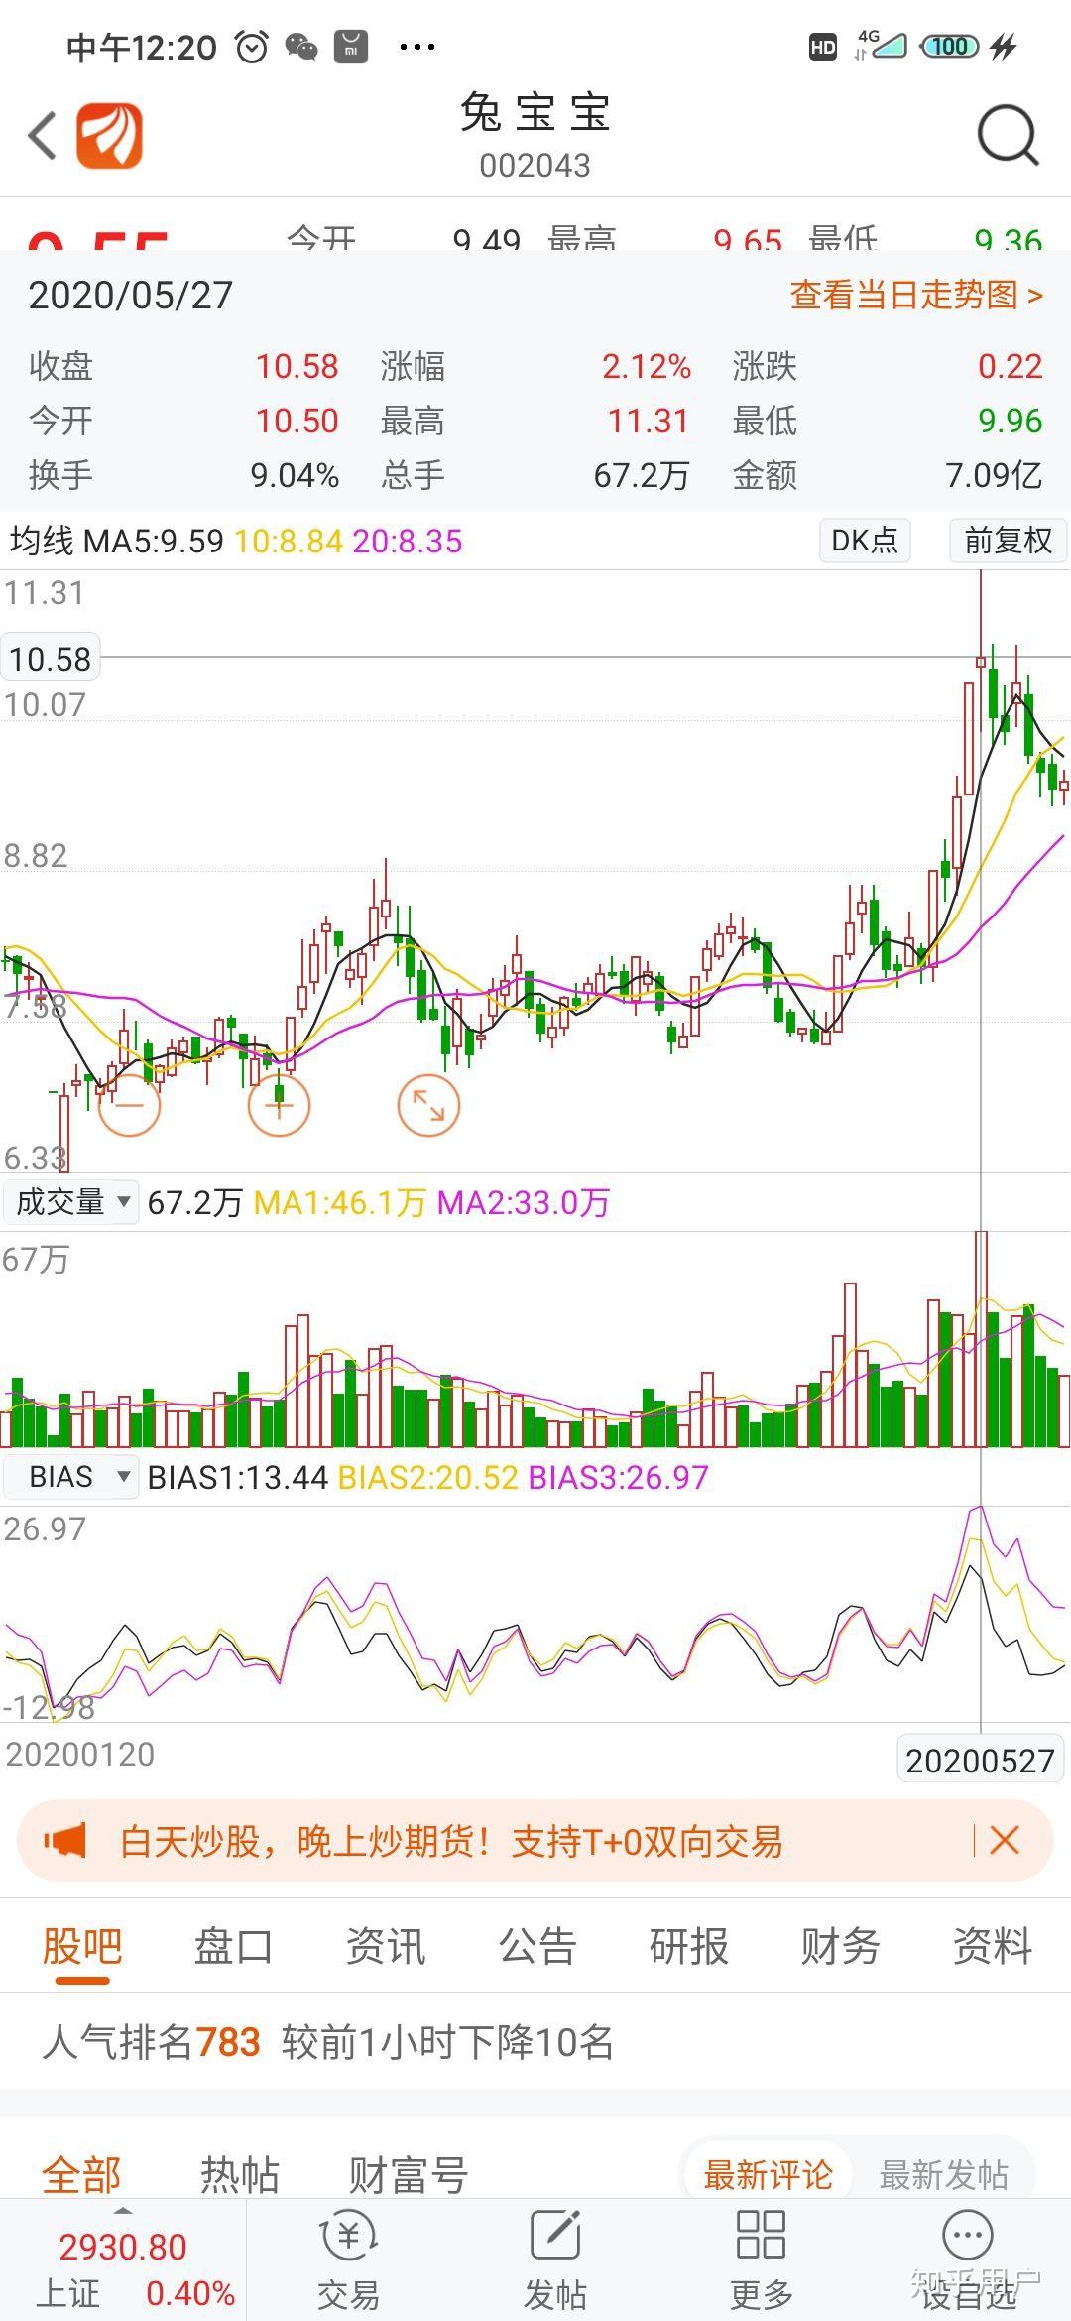Toggle the DK点 indicator
The image size is (1071, 2321).
[x=865, y=541]
